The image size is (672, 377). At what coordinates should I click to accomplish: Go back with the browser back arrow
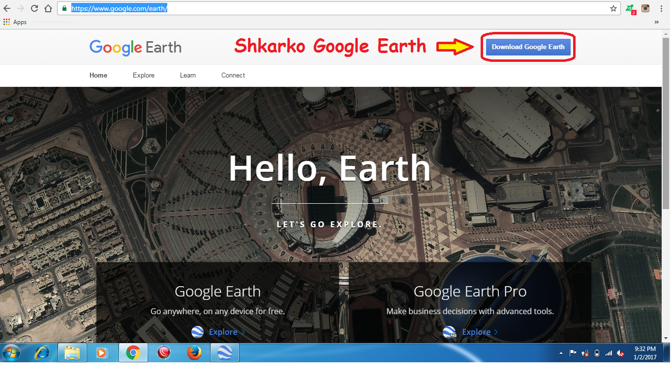[x=7, y=8]
